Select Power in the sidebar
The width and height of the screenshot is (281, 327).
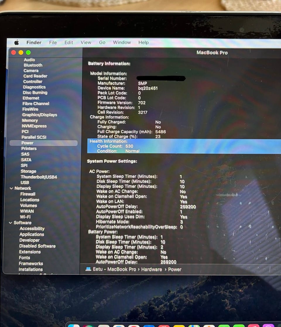click(44, 143)
